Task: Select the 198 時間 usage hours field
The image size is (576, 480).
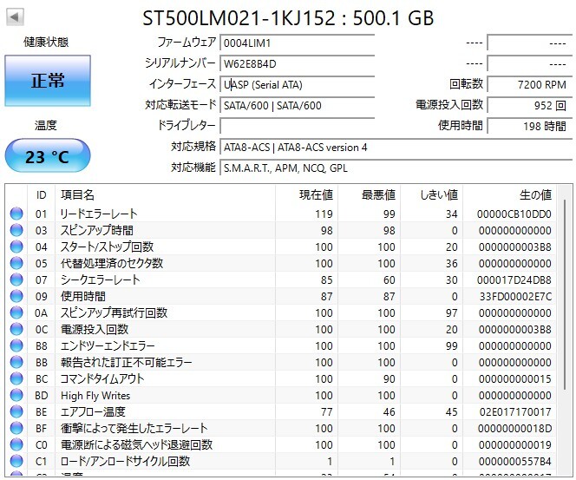Action: (530, 126)
